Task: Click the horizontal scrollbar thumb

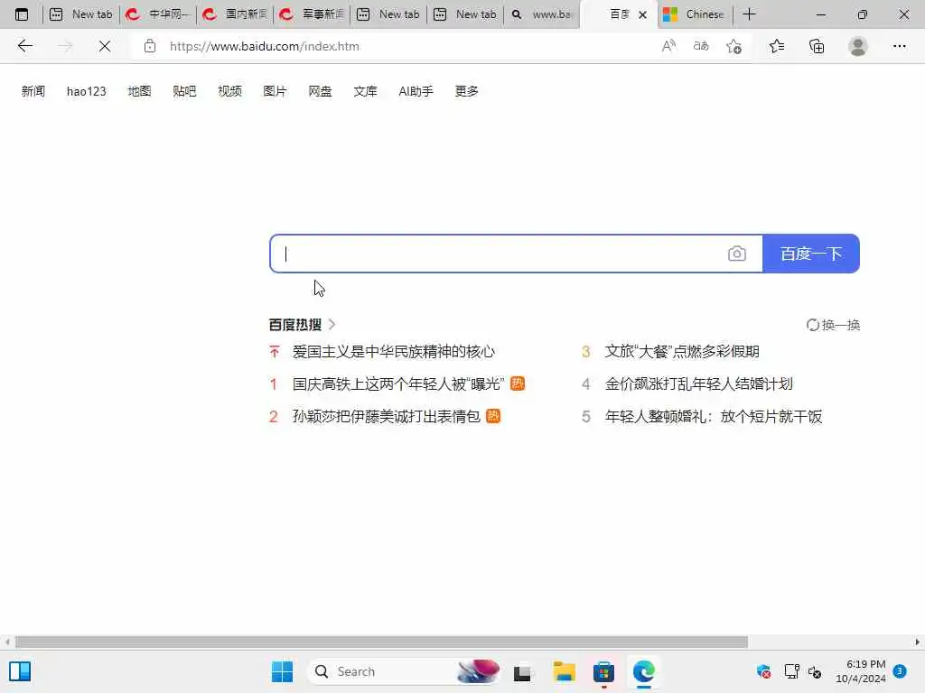Action: 381,642
